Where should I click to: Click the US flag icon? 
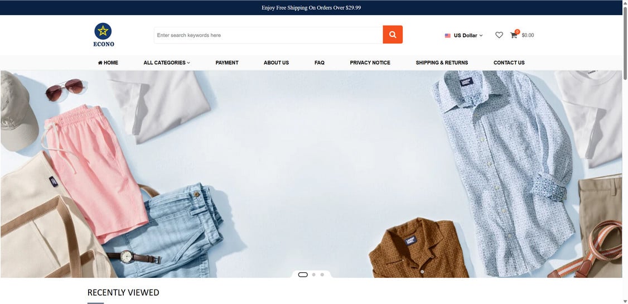pyautogui.click(x=448, y=35)
